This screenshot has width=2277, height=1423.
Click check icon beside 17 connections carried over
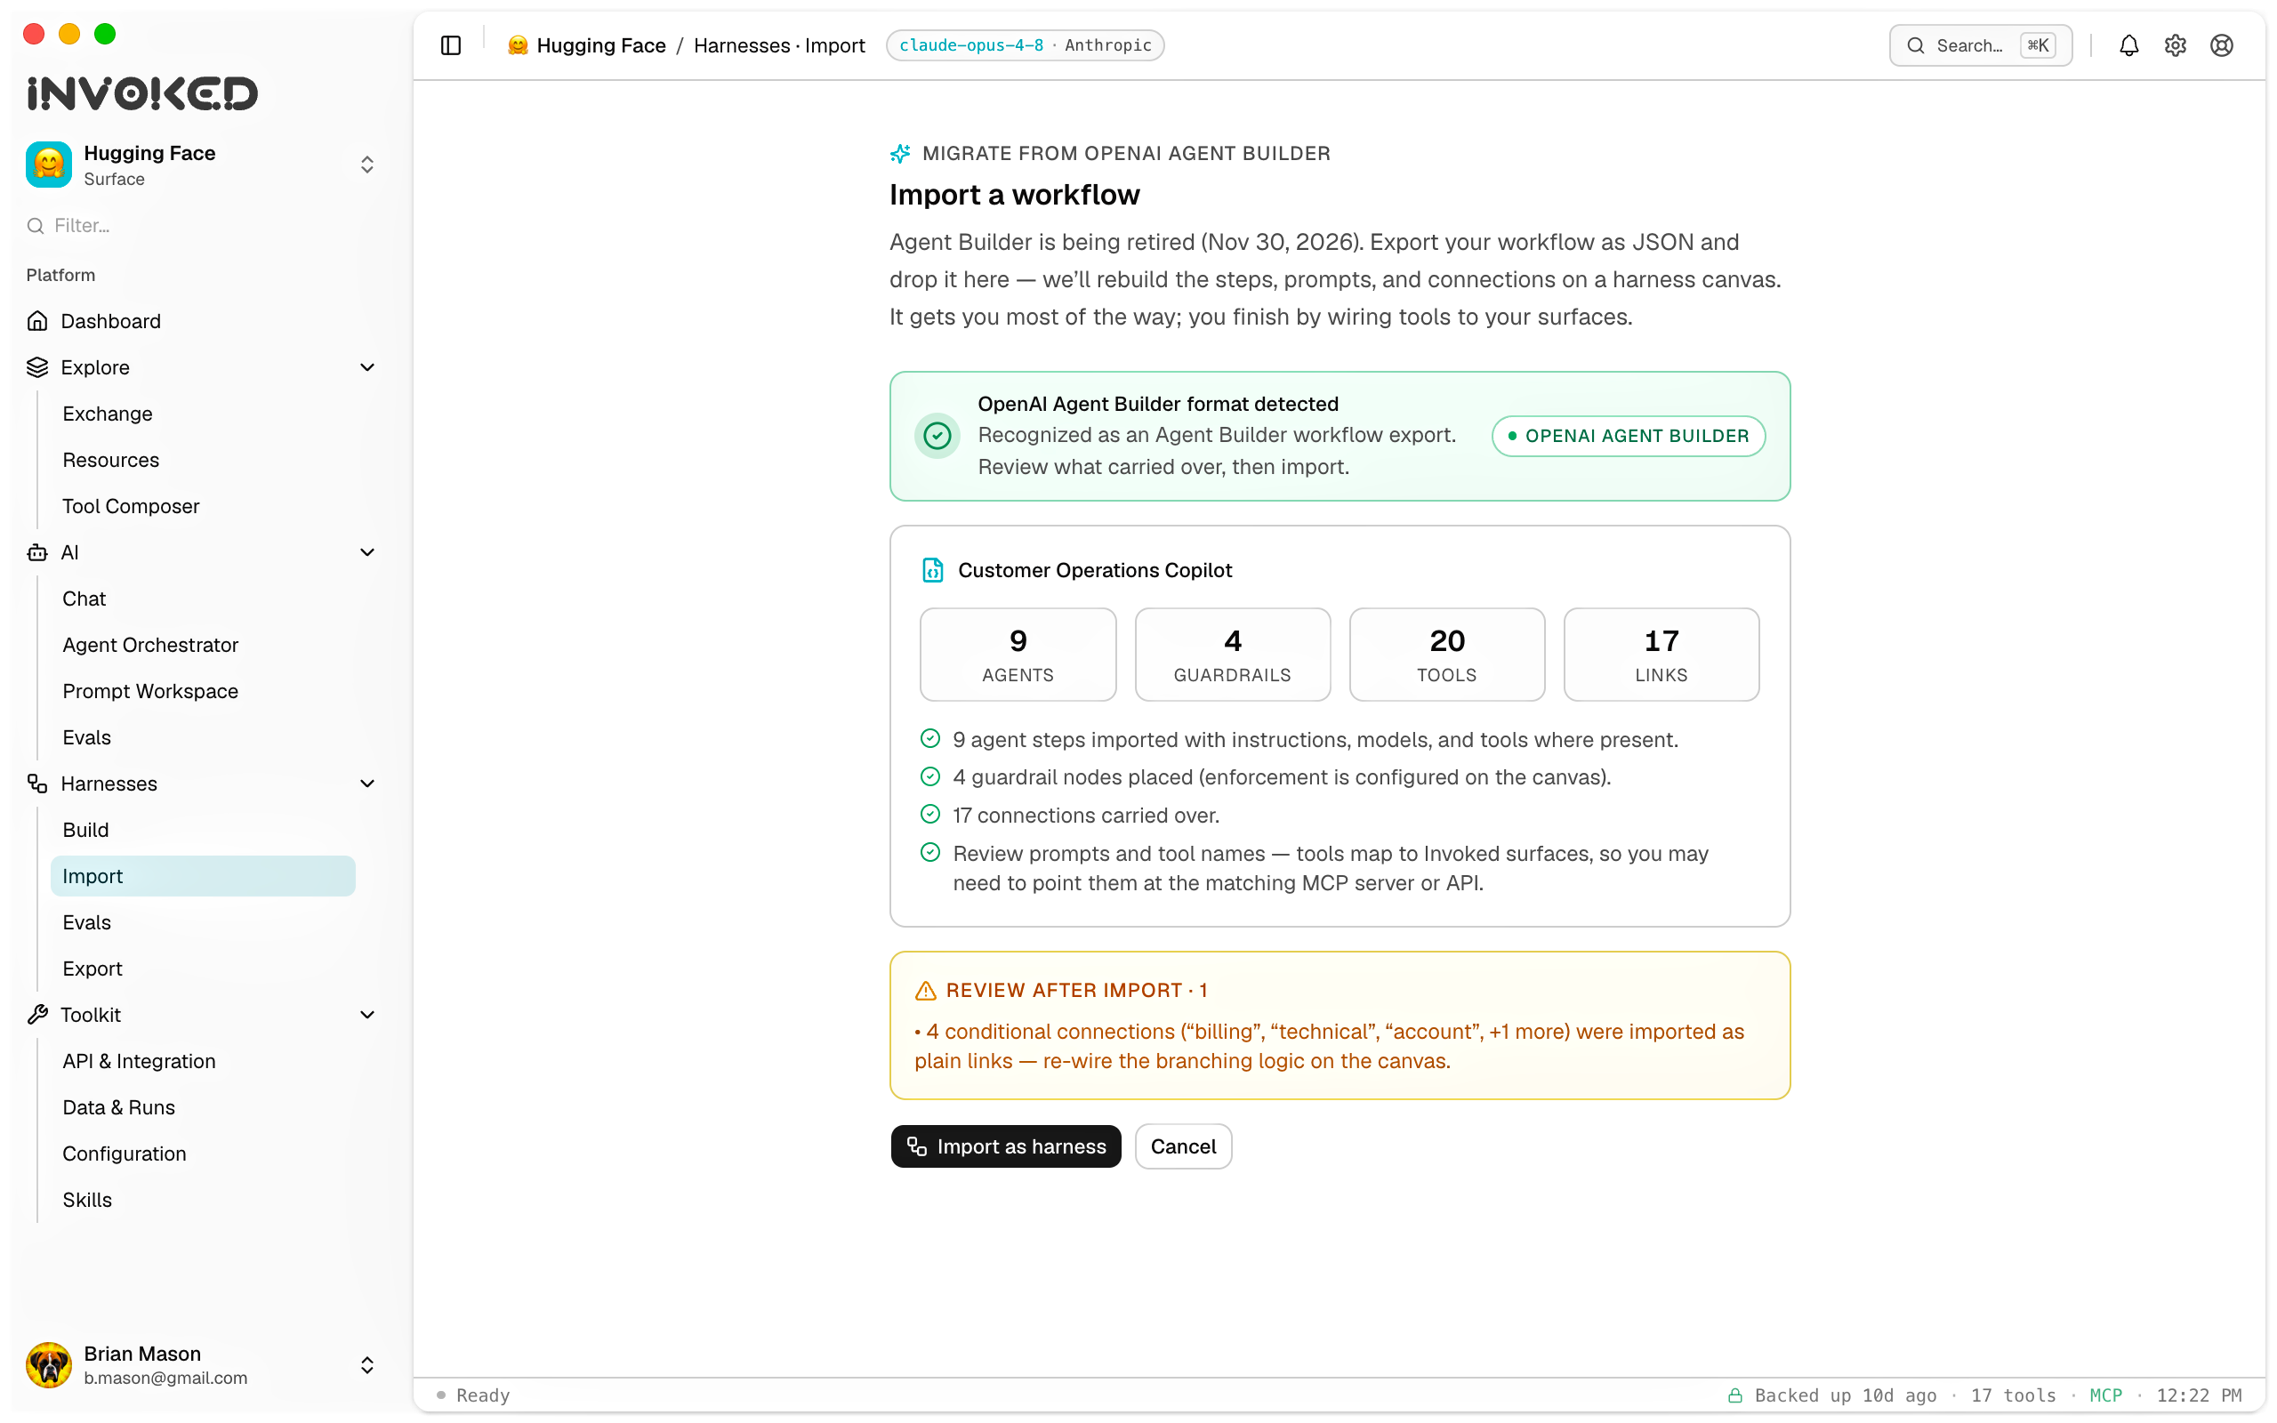coord(929,814)
